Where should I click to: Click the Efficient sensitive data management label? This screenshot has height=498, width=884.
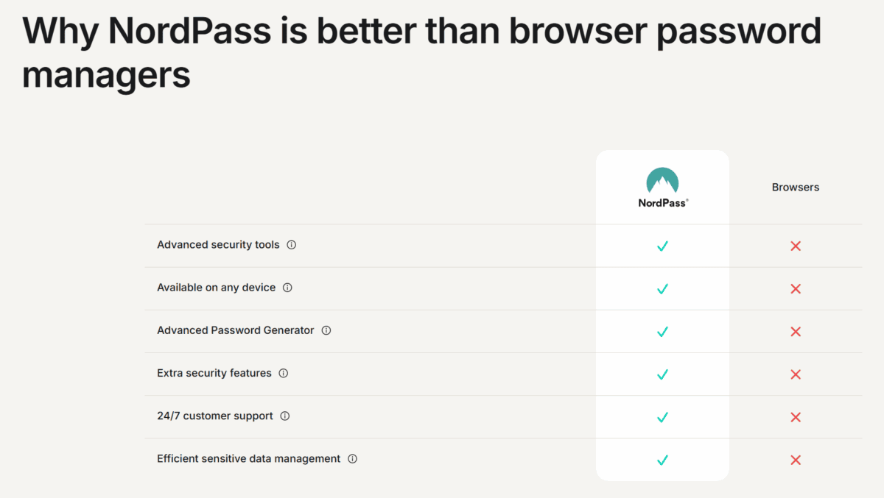tap(248, 458)
